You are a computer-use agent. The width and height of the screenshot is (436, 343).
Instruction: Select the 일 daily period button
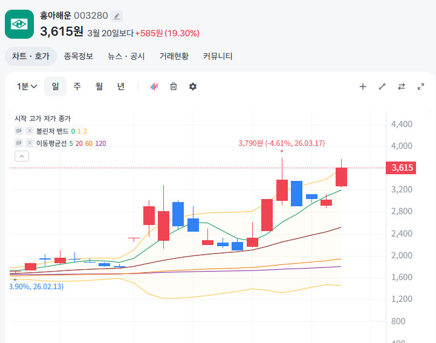(56, 87)
